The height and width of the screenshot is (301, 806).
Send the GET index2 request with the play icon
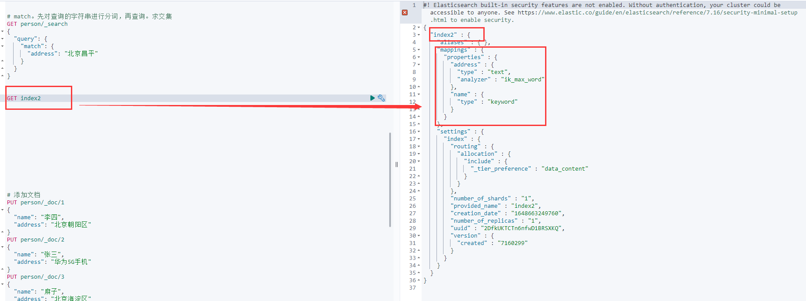(373, 98)
